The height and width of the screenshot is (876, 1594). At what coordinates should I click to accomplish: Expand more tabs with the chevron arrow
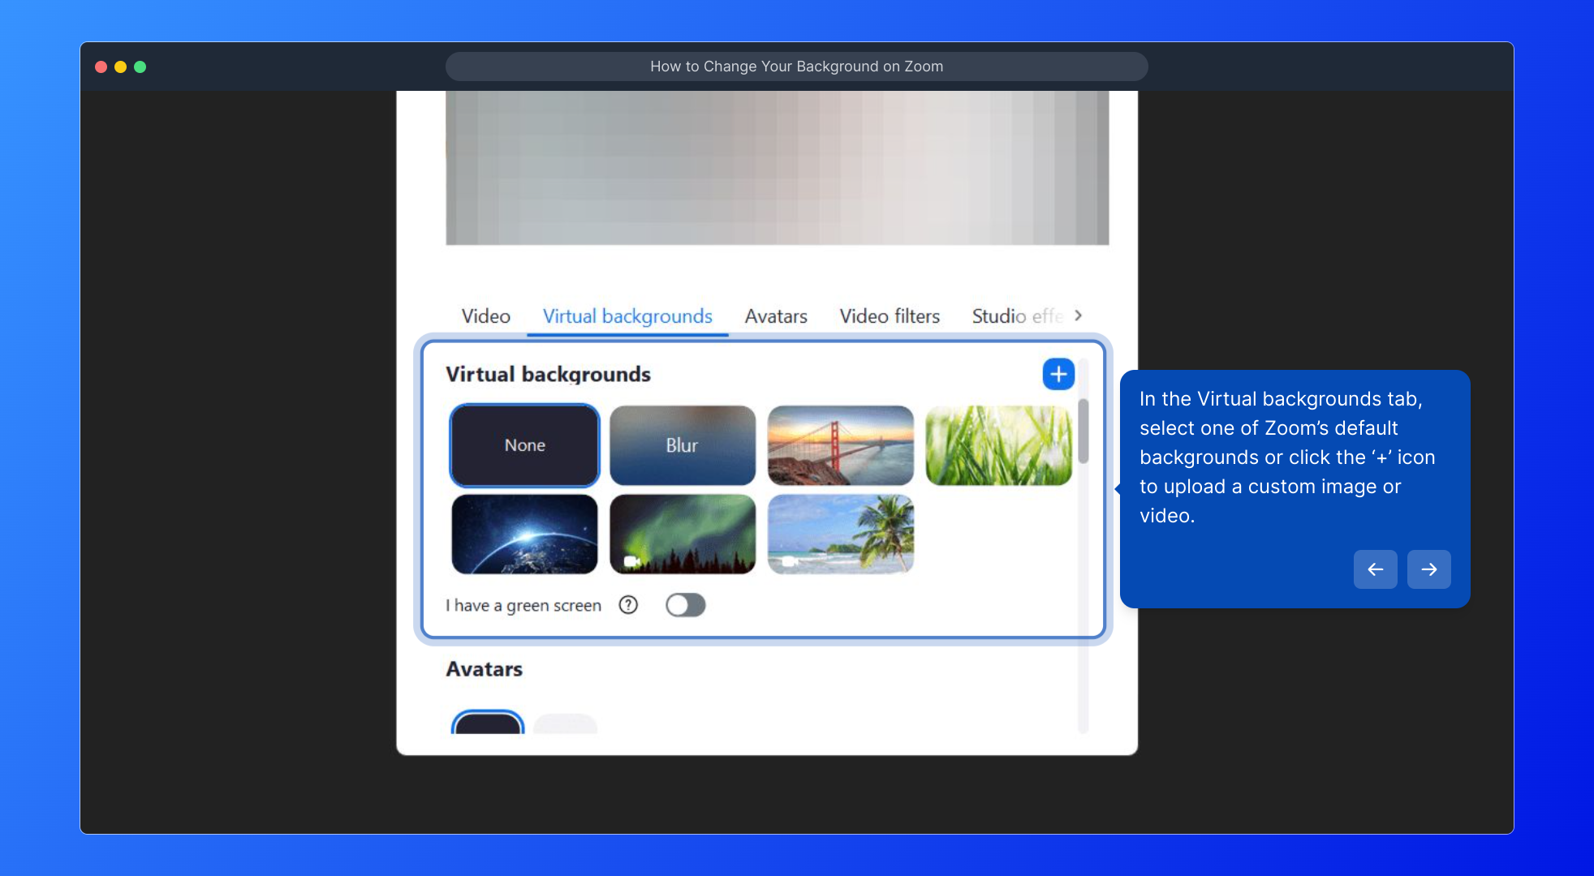pos(1078,316)
